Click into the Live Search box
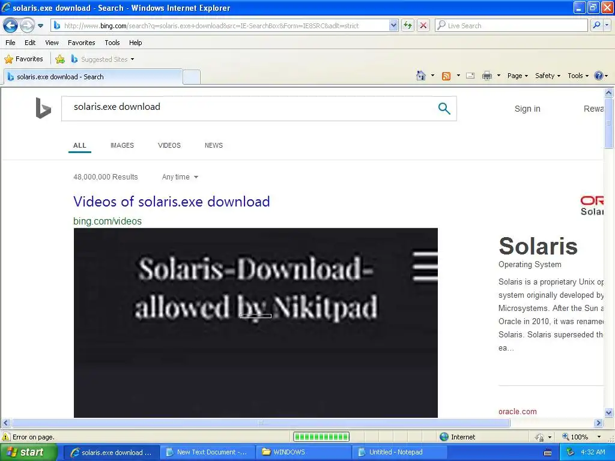The width and height of the screenshot is (615, 461). click(511, 25)
